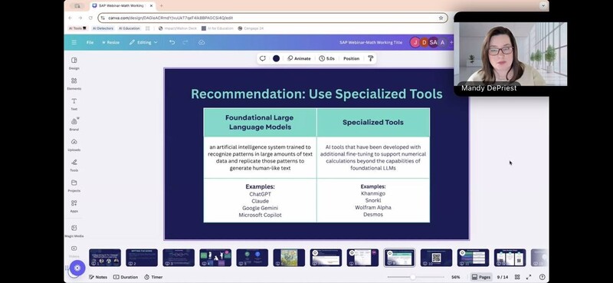Click the Position button
Screen dimensions: 613x283
click(x=351, y=58)
